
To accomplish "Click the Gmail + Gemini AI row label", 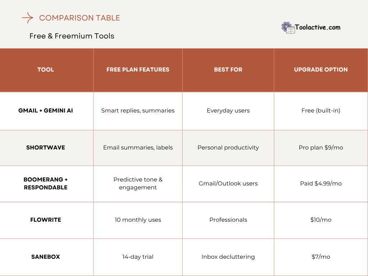I will pyautogui.click(x=46, y=111).
